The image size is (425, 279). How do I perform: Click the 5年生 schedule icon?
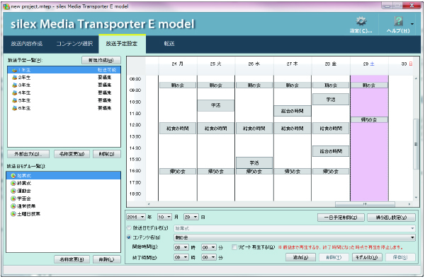pyautogui.click(x=15, y=100)
